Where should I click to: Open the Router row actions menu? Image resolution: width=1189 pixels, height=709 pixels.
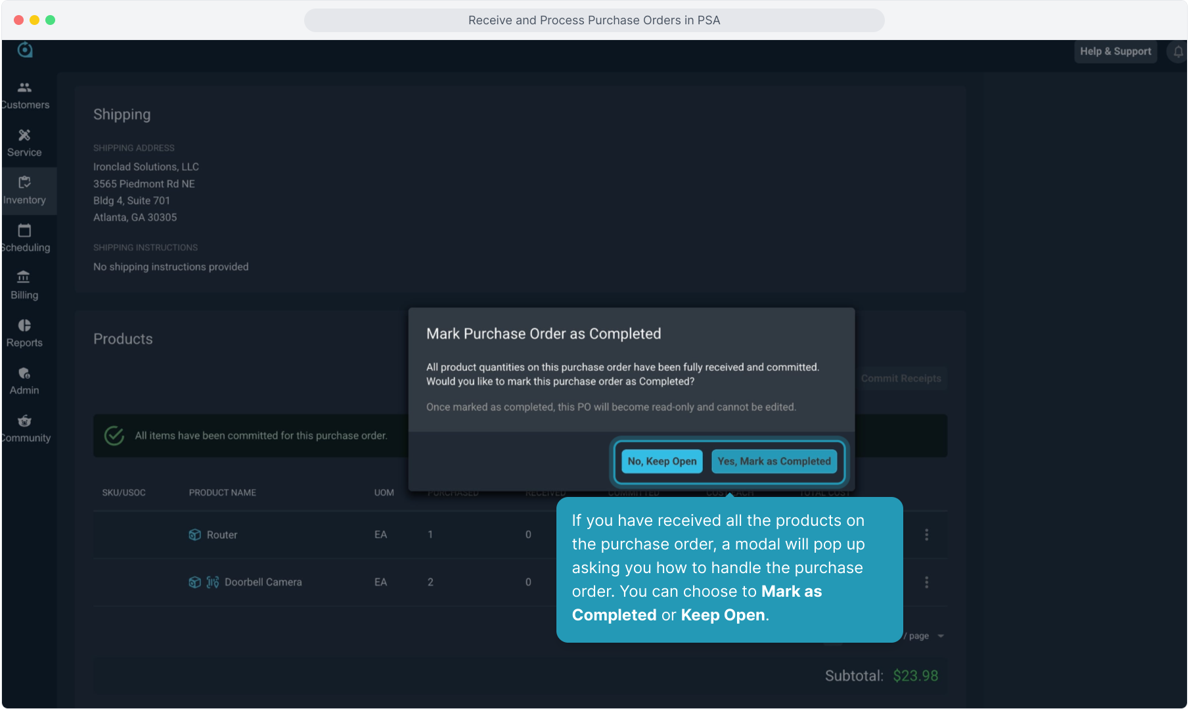point(926,535)
